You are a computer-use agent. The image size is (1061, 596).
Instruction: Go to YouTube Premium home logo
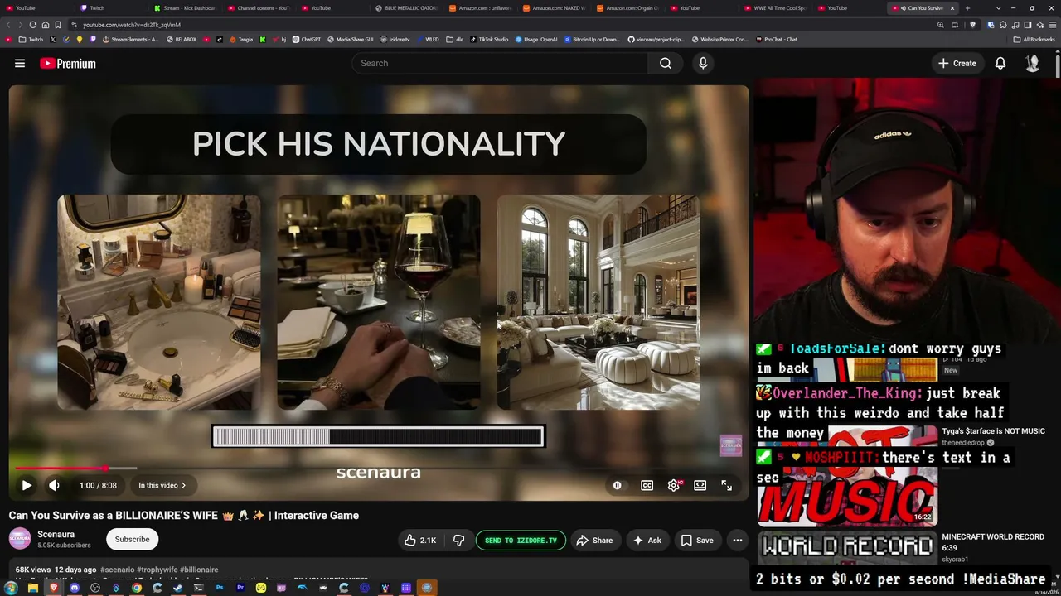[68, 64]
